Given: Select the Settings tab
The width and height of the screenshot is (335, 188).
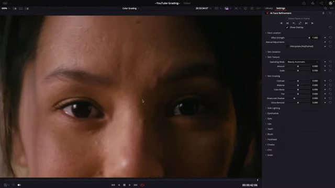Looking at the screenshot, I should point(281,8).
